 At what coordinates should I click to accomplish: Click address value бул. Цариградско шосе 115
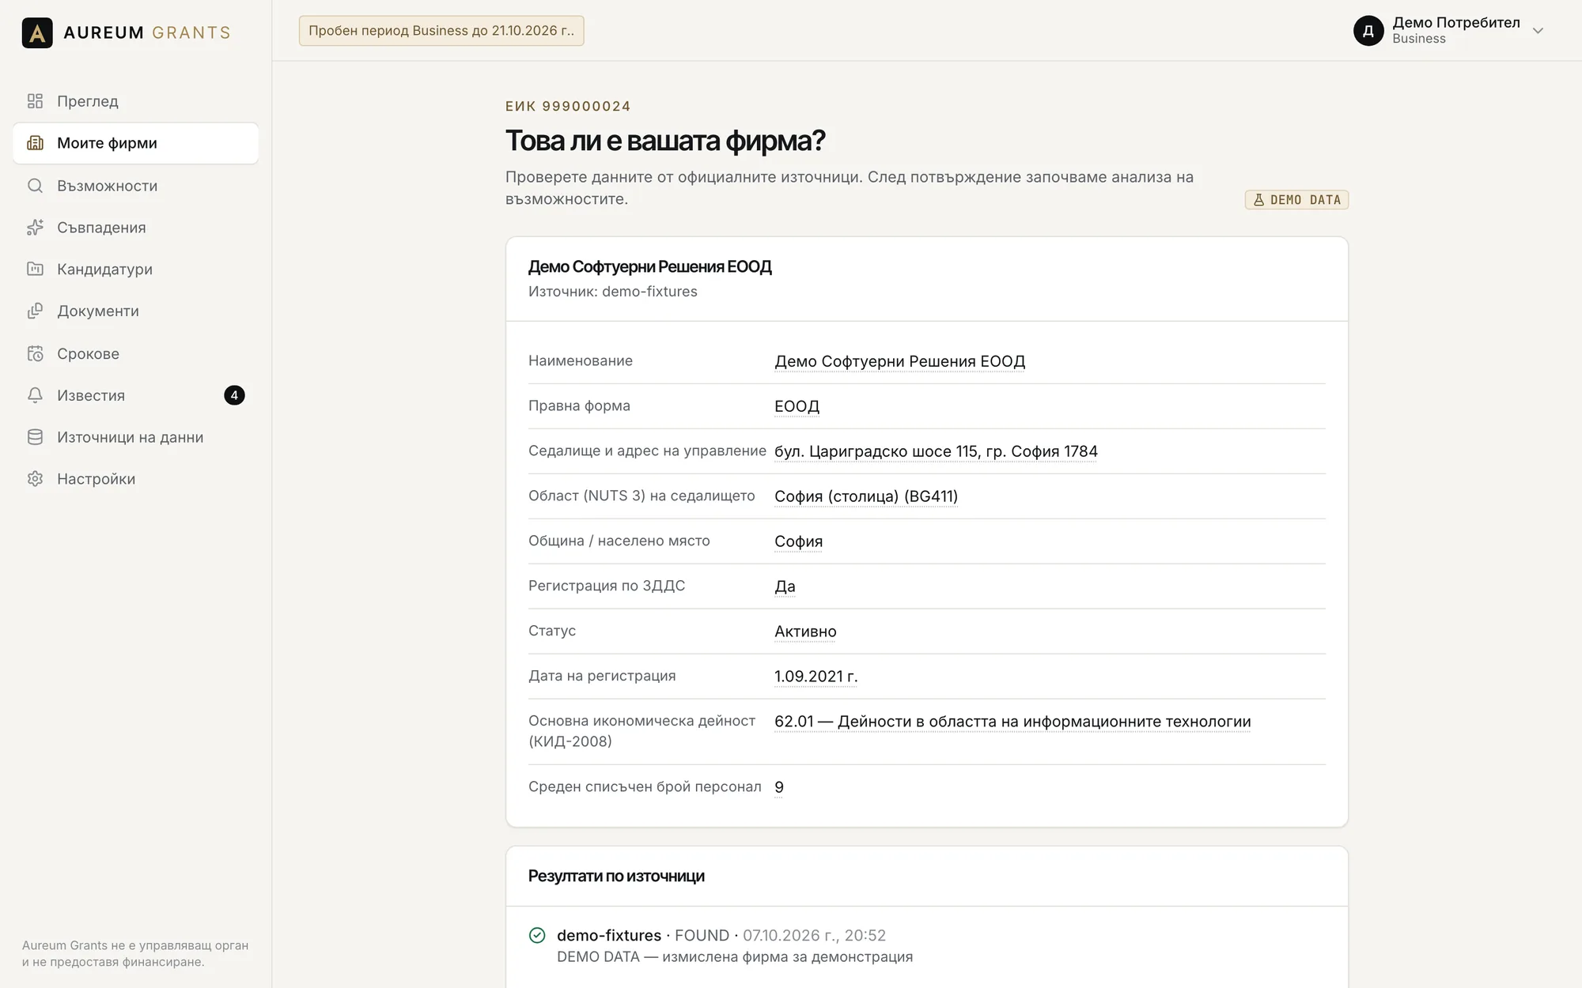coord(936,451)
